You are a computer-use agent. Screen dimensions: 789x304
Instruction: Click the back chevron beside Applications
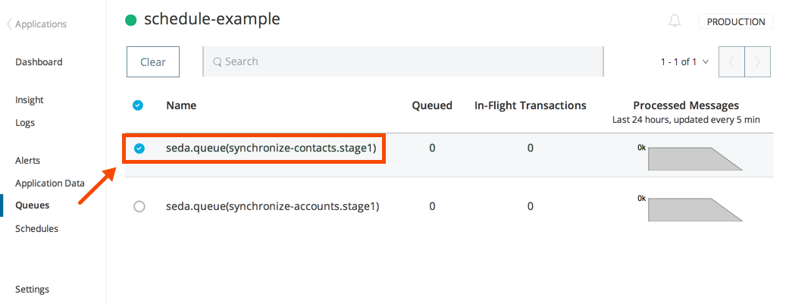[x=9, y=24]
